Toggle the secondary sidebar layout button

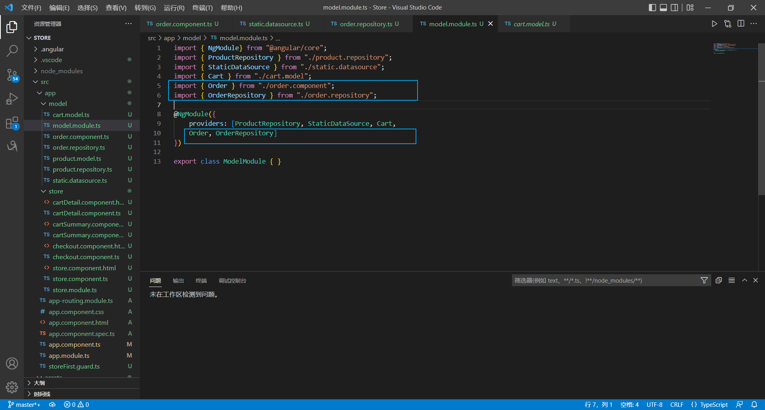point(674,8)
